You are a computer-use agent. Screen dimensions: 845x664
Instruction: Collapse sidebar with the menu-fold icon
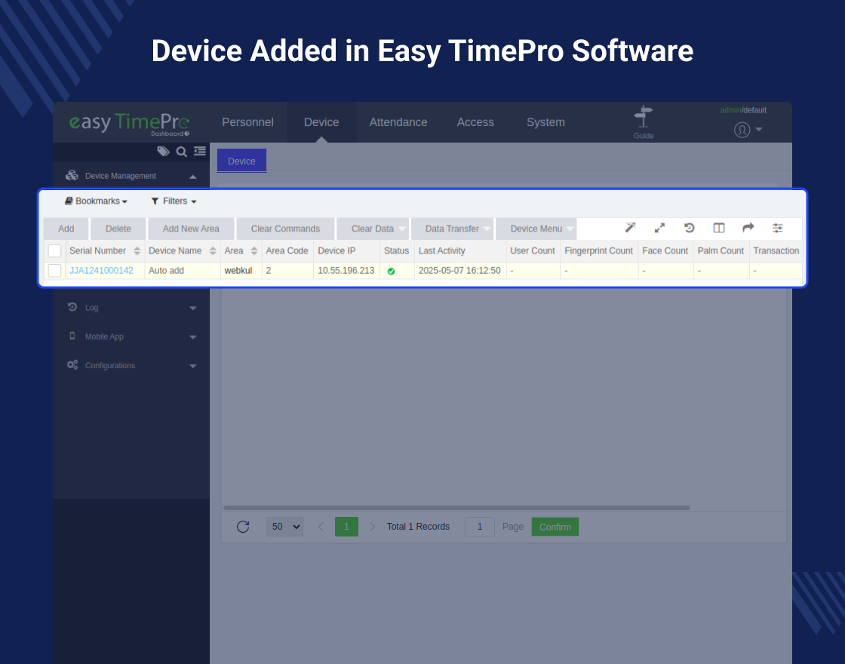200,151
